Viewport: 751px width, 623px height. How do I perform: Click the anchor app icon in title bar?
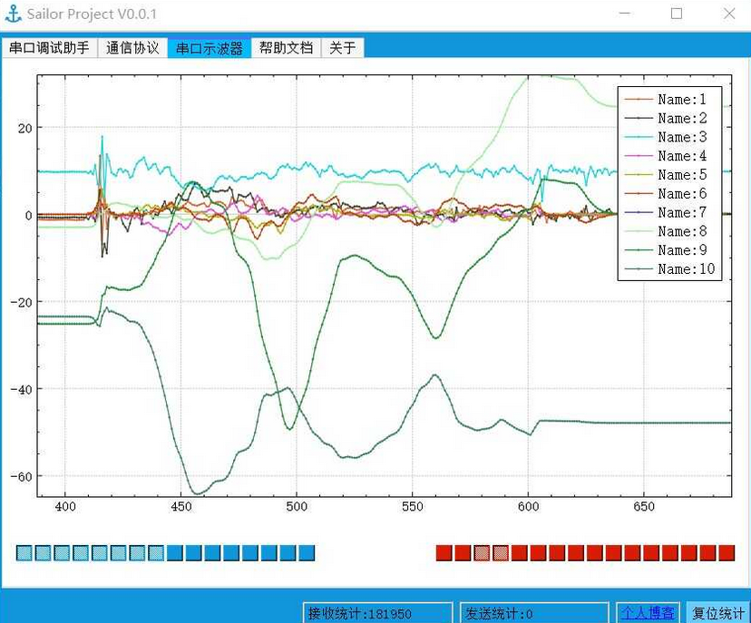pos(13,14)
